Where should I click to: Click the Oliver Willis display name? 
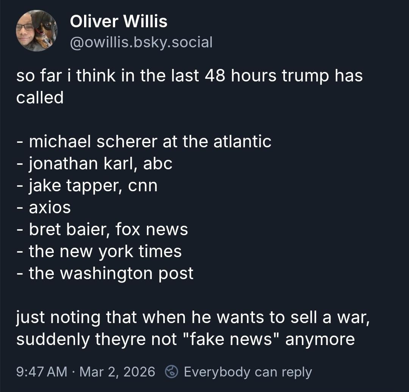pyautogui.click(x=119, y=21)
